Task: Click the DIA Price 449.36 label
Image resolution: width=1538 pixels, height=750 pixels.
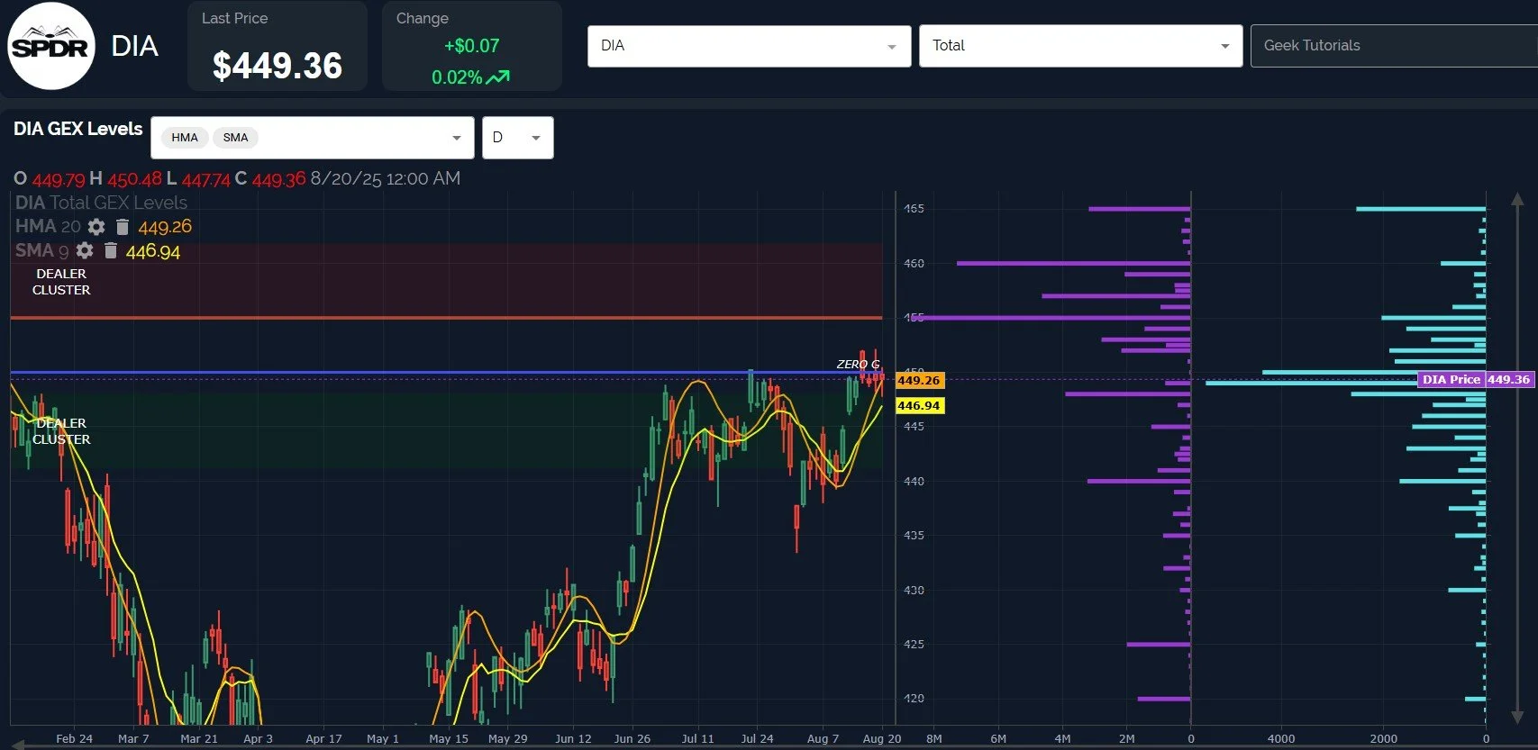Action: 1475,379
